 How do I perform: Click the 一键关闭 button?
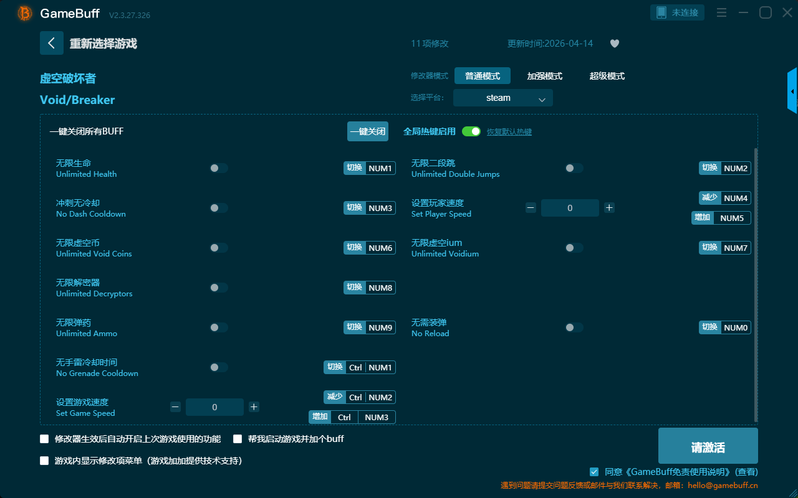coord(368,131)
